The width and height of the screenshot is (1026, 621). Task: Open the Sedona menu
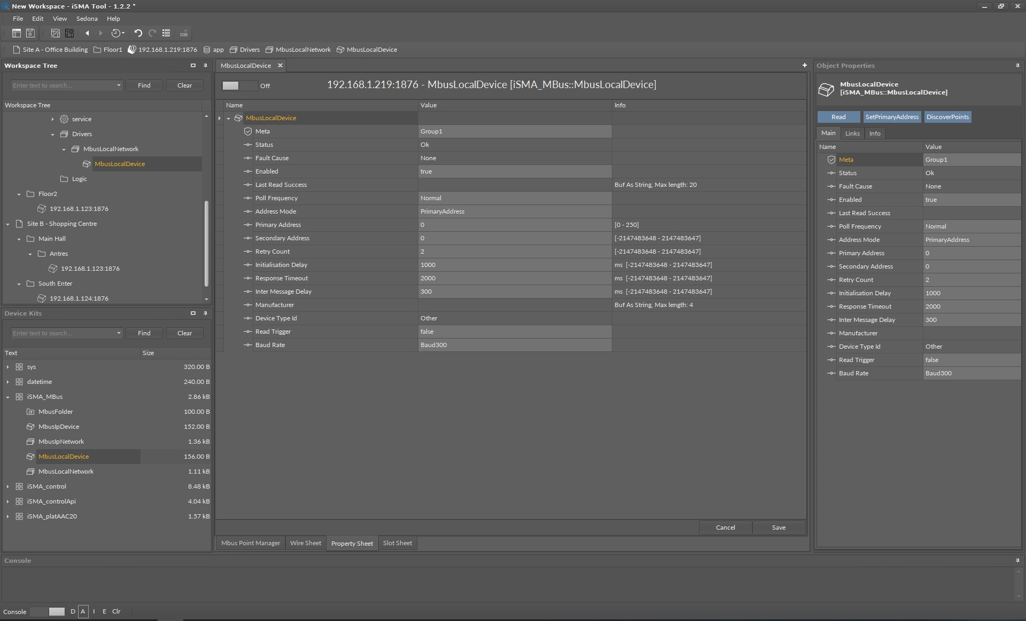87,18
